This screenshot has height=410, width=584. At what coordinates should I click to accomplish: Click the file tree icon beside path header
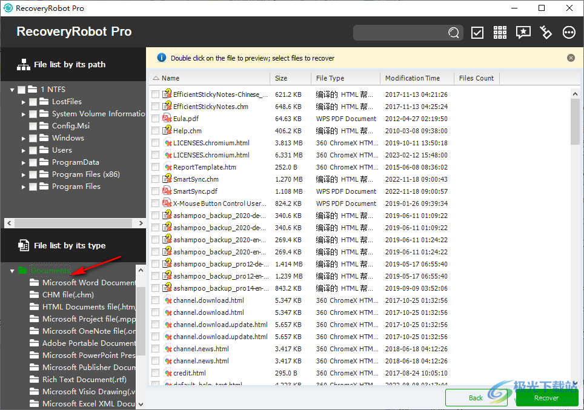click(x=24, y=64)
